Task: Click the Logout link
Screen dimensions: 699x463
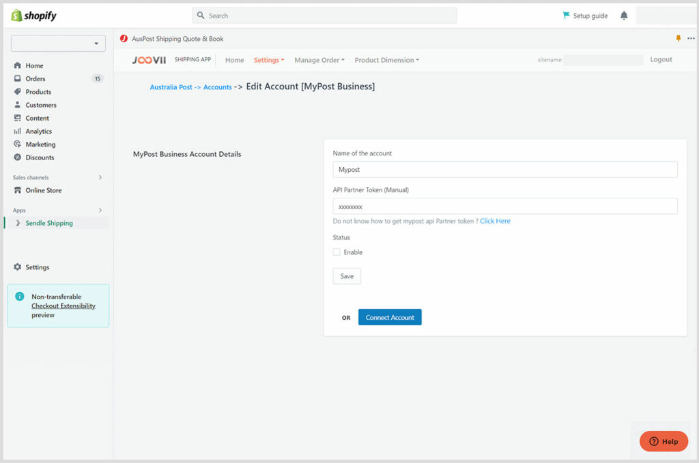Action: tap(661, 59)
